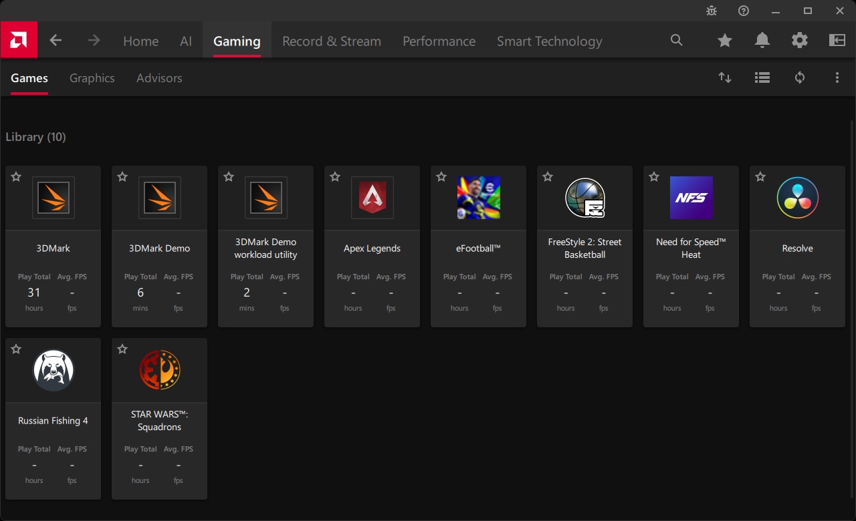
Task: Toggle the sidebar panel icon
Action: pos(837,41)
